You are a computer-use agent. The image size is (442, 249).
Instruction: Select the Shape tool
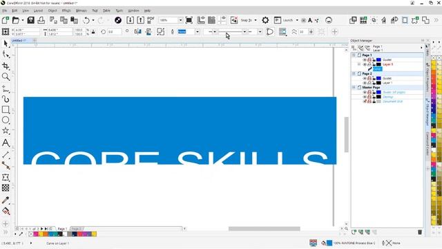[6, 55]
